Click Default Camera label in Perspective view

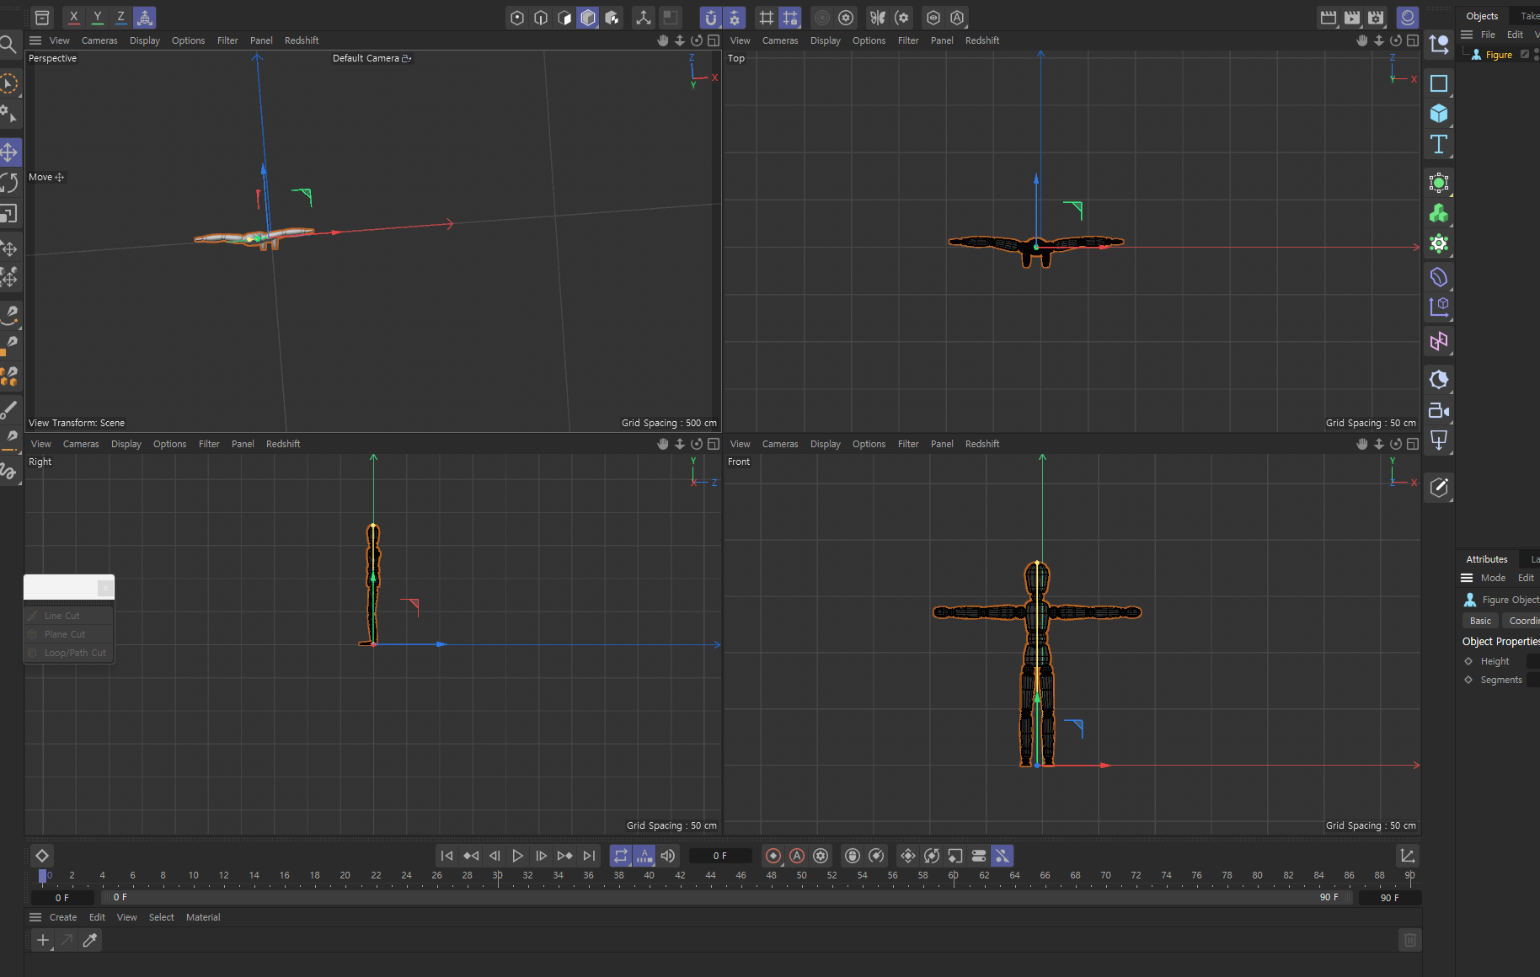(366, 58)
